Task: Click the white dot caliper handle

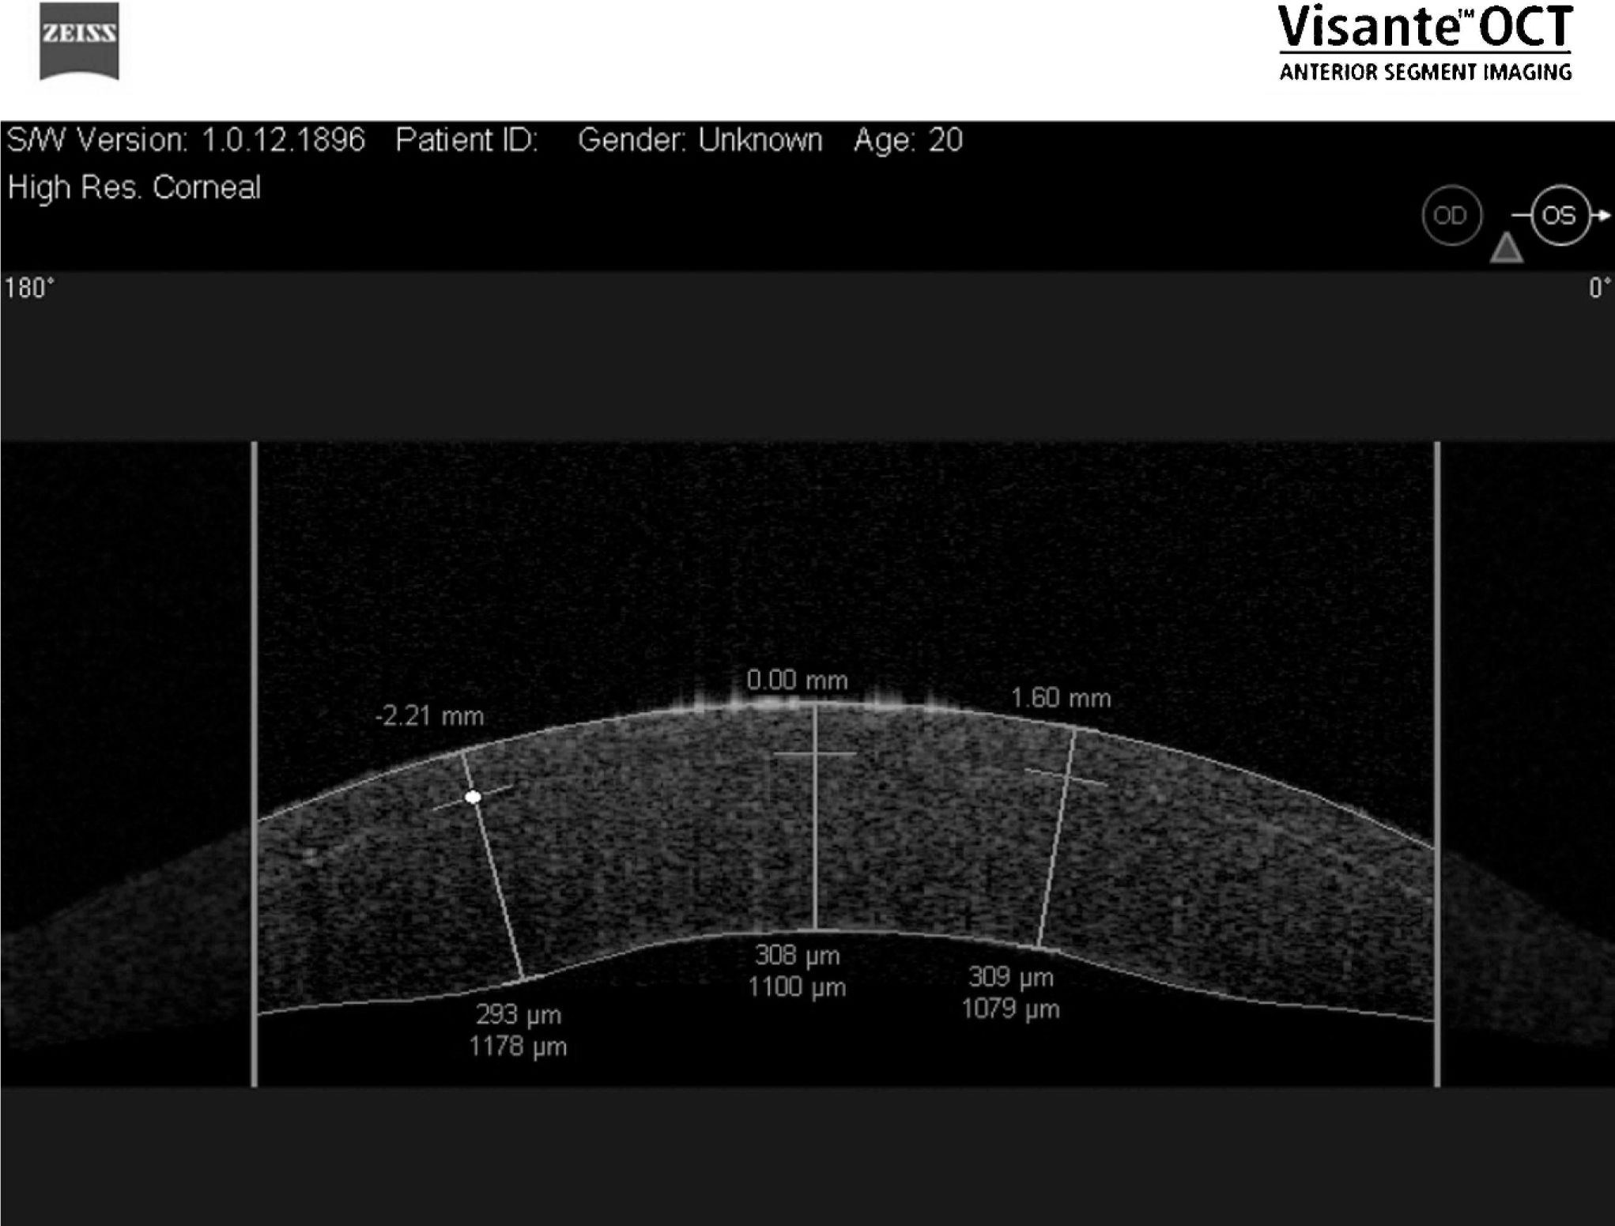Action: [x=473, y=797]
